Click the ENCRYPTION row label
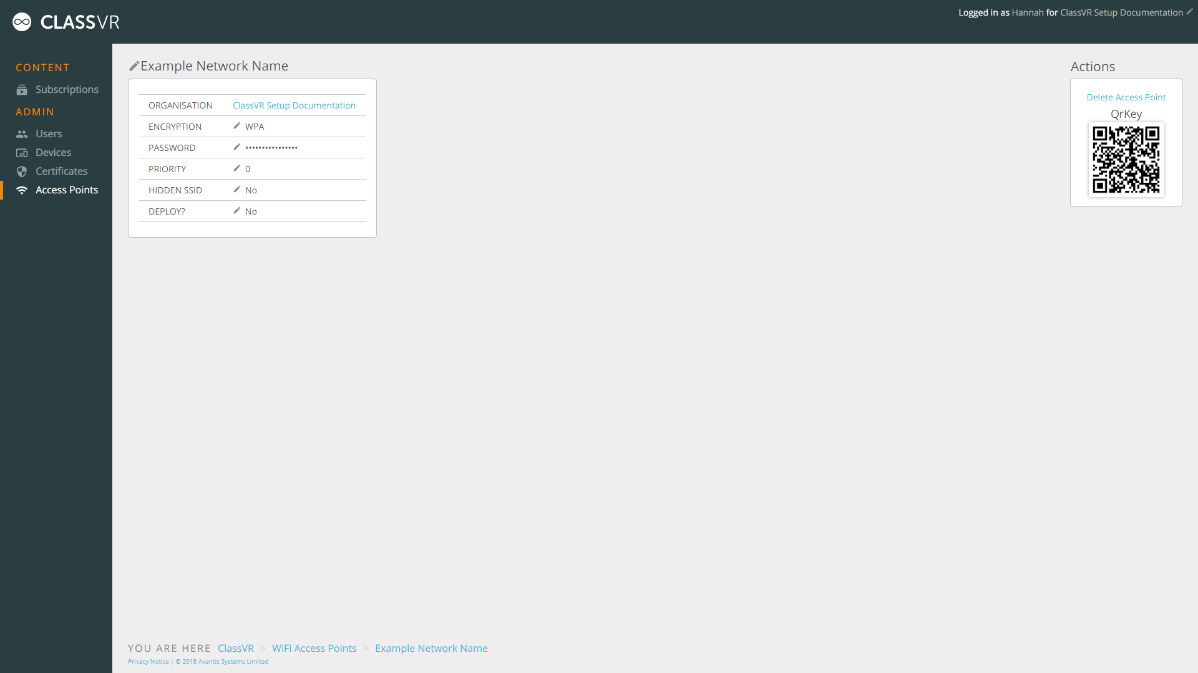 (x=175, y=127)
